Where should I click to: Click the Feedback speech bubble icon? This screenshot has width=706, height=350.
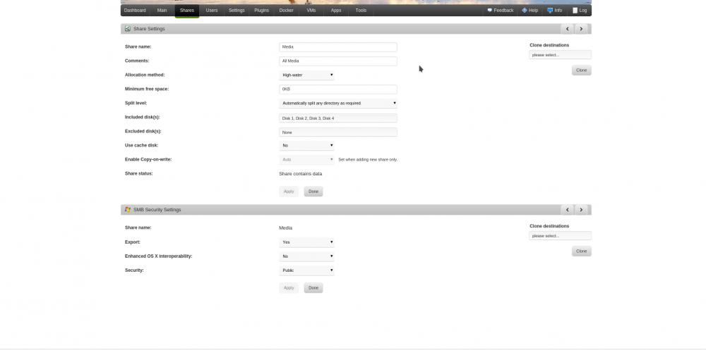[x=489, y=11]
